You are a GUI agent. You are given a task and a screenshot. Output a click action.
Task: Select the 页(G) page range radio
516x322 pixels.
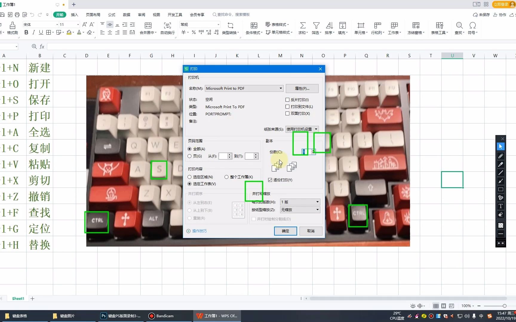(189, 156)
